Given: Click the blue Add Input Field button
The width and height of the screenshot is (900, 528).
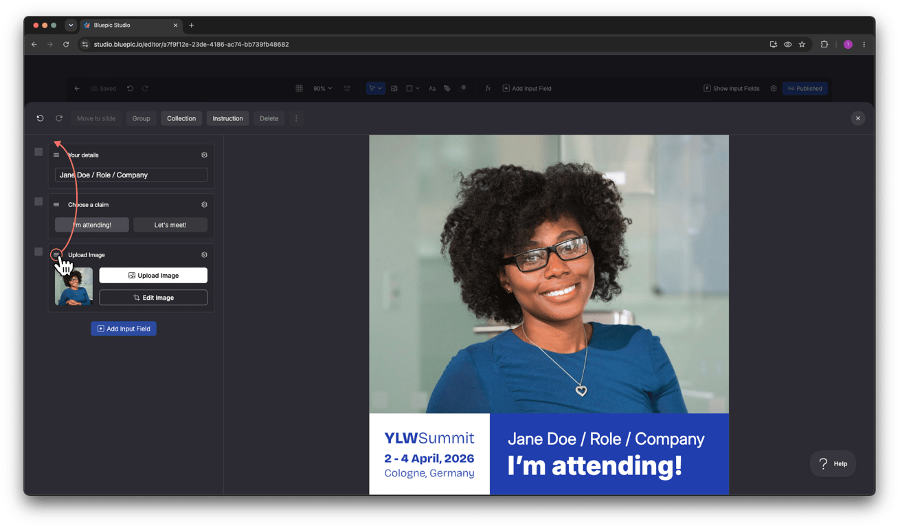Looking at the screenshot, I should point(124,329).
